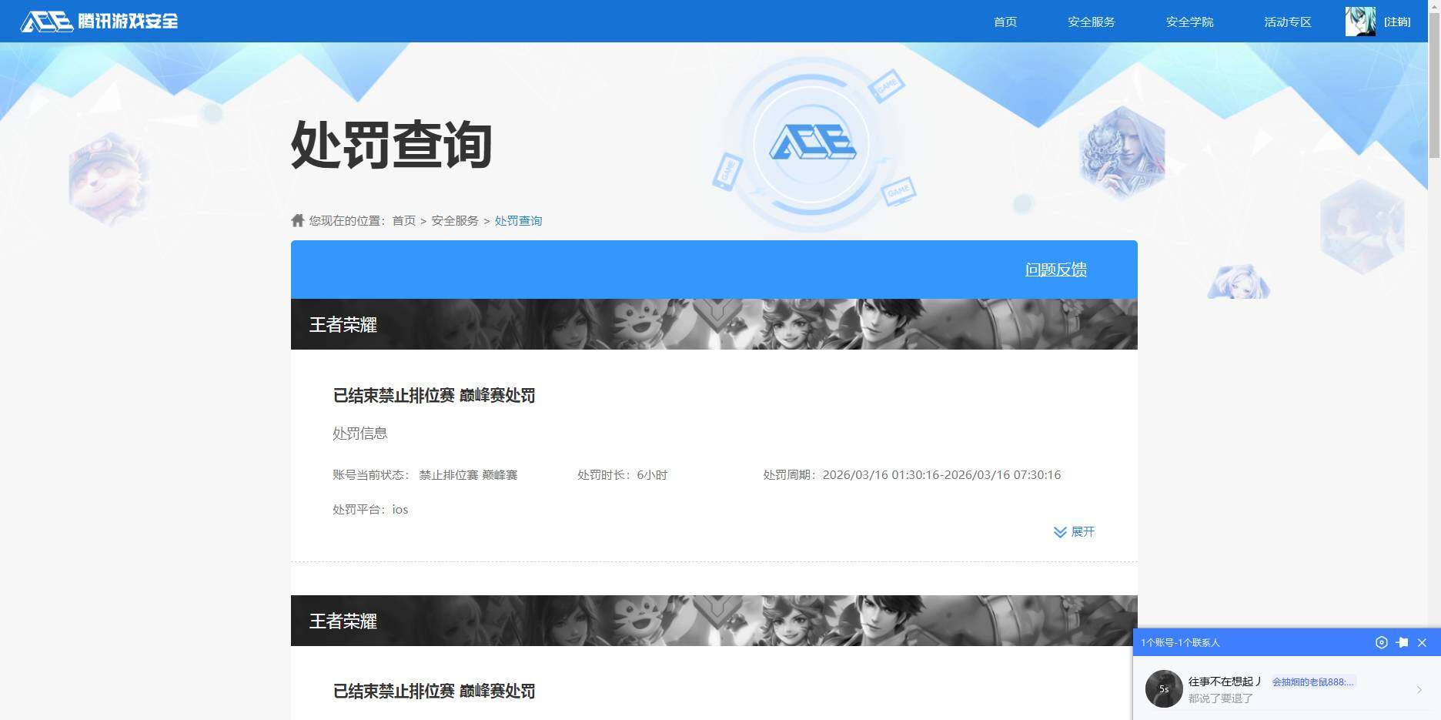Click the first 王者荣耀 game banner
The image size is (1441, 720).
pos(714,324)
